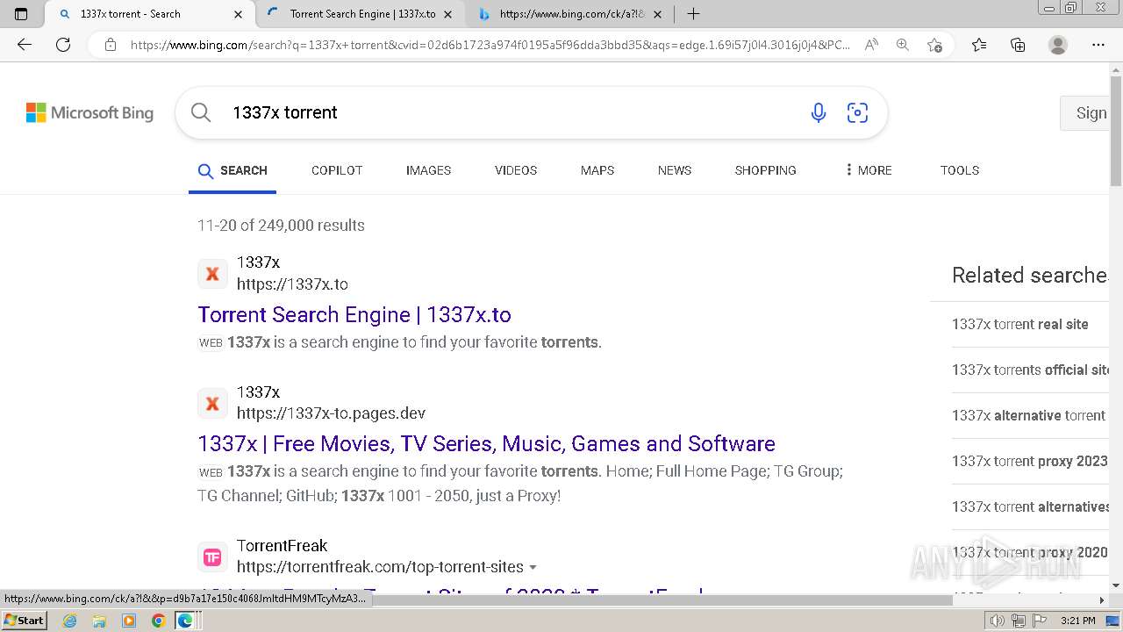Open 1337x Free Movies, TV Series result
The image size is (1123, 632).
[x=487, y=443]
